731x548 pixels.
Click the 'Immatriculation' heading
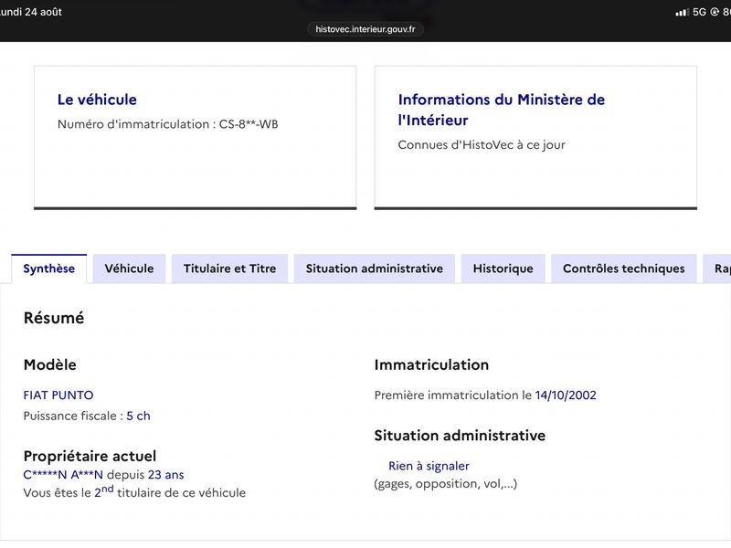[431, 364]
